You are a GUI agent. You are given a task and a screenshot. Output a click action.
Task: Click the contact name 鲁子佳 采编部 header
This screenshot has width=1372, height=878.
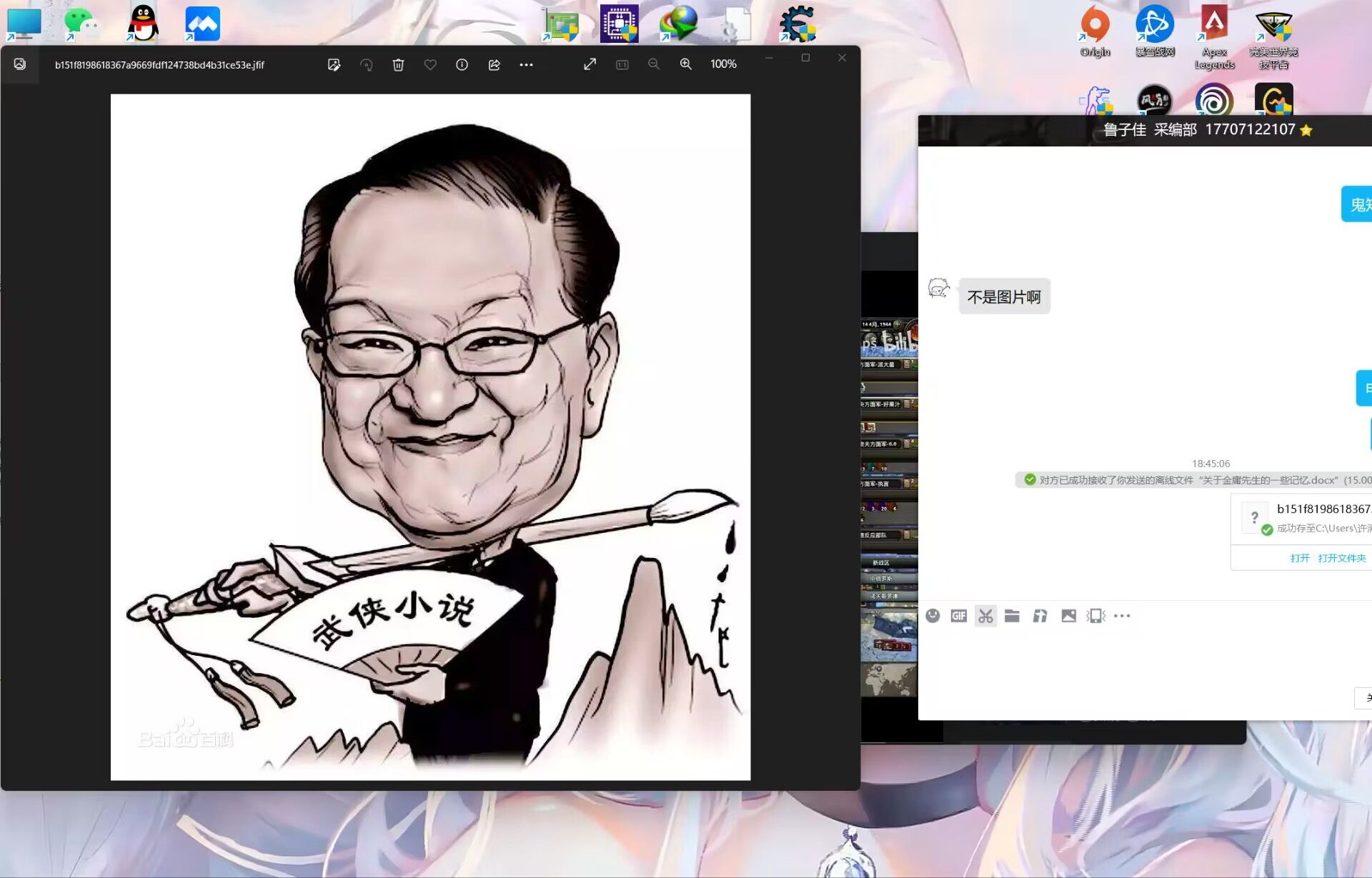pyautogui.click(x=1149, y=130)
